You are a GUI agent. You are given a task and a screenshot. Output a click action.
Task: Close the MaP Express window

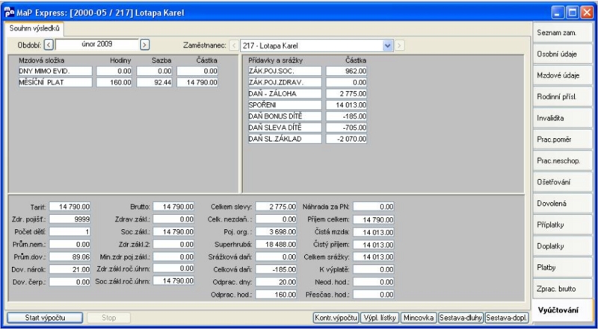point(586,13)
